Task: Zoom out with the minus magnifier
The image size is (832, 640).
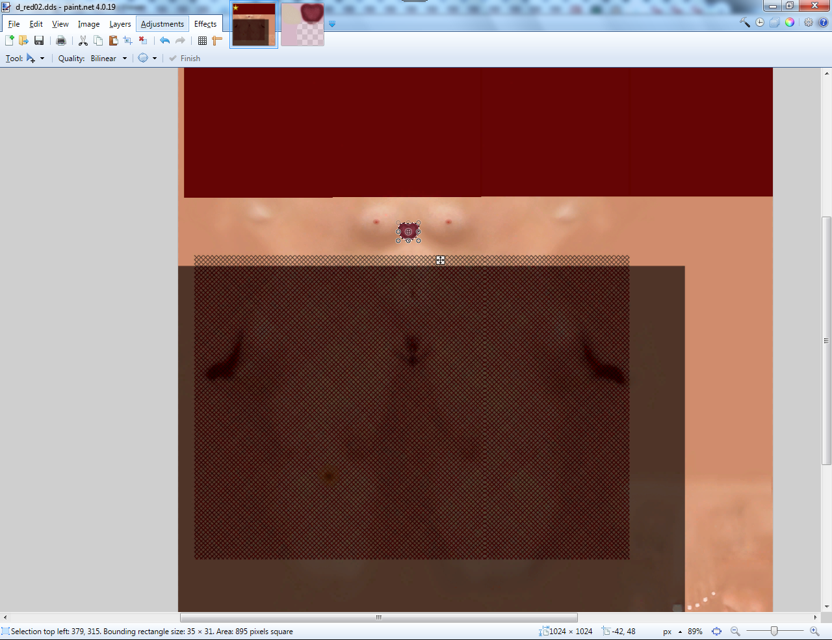Action: (735, 632)
